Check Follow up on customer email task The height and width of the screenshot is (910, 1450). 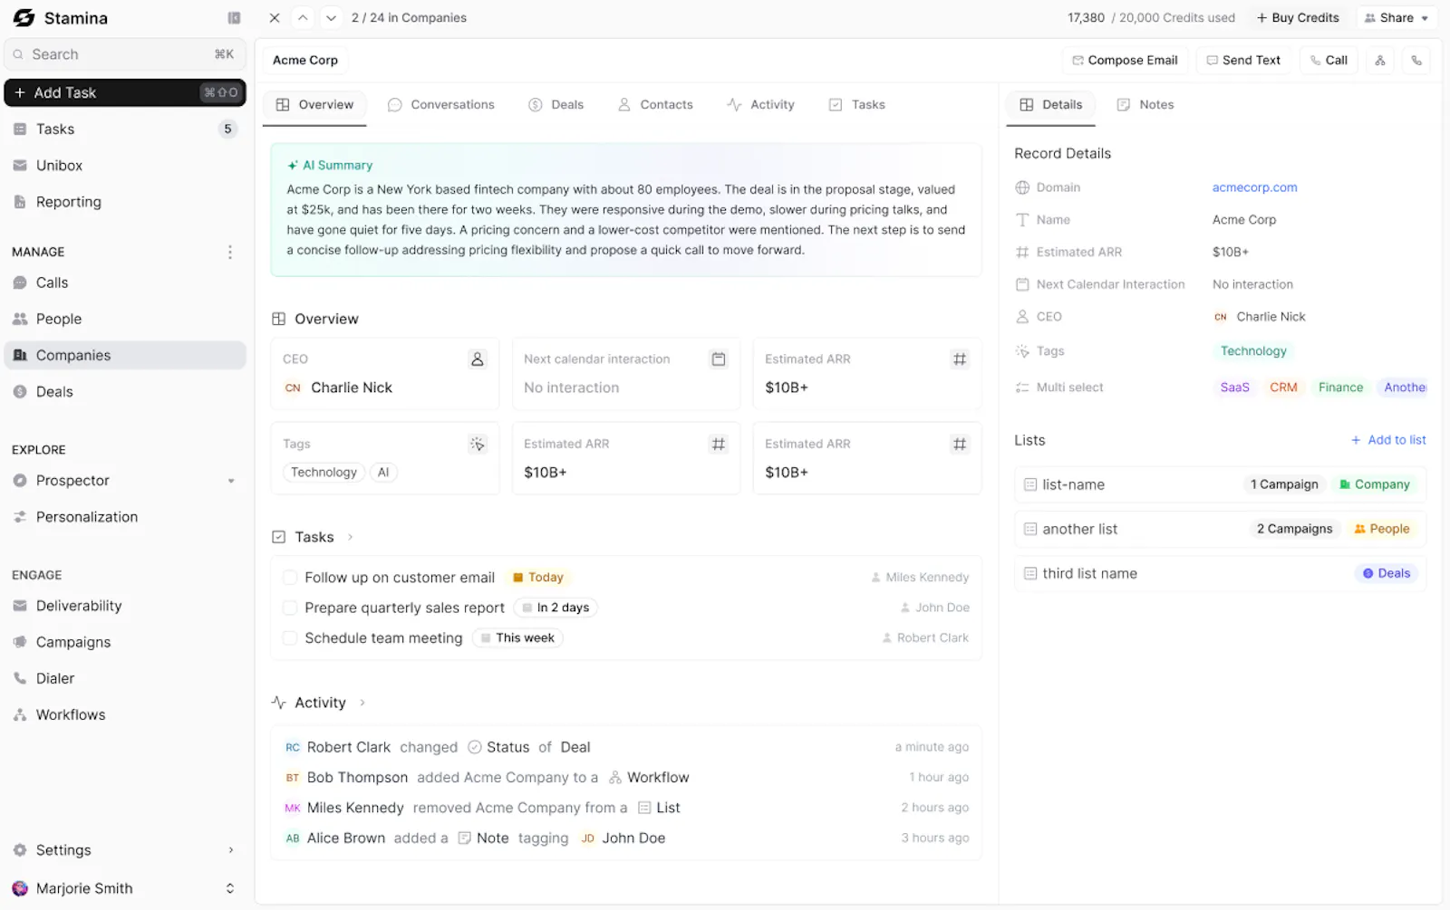290,578
